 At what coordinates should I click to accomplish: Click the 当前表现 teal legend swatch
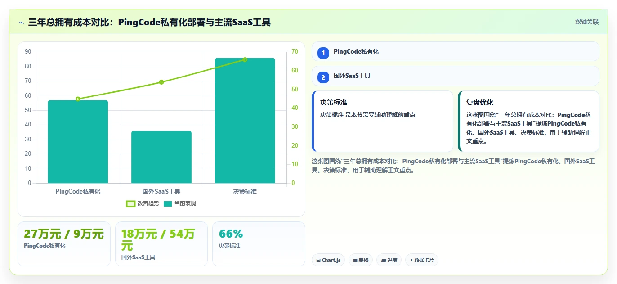pos(168,203)
